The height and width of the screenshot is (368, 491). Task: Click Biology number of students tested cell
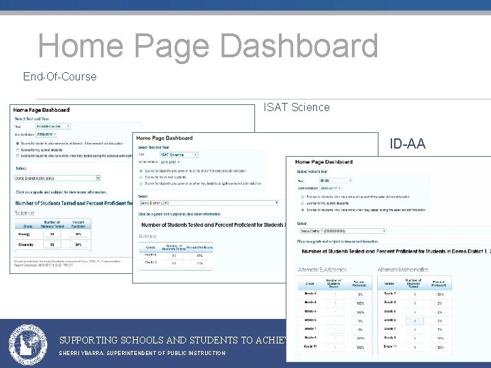[52, 234]
